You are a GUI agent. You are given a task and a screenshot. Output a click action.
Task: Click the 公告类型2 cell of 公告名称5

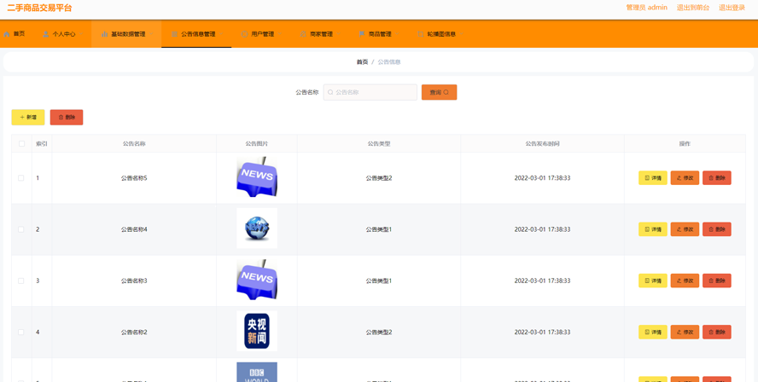tap(378, 178)
